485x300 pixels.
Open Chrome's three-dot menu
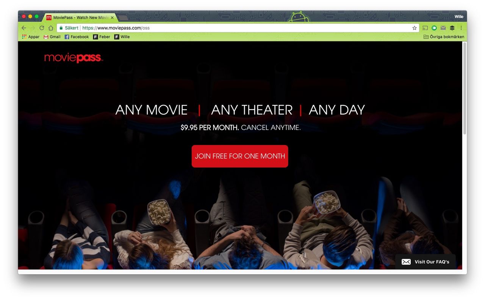pyautogui.click(x=461, y=28)
